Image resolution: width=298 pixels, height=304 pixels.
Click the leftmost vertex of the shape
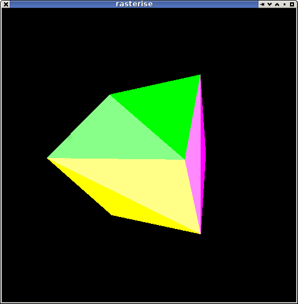48,158
